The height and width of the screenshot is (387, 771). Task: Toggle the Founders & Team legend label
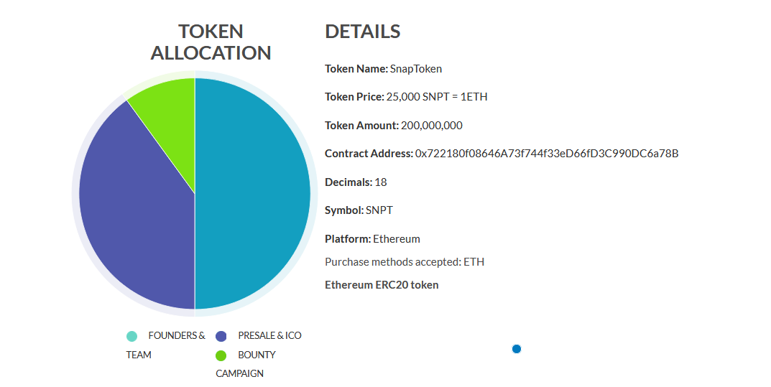click(x=166, y=345)
